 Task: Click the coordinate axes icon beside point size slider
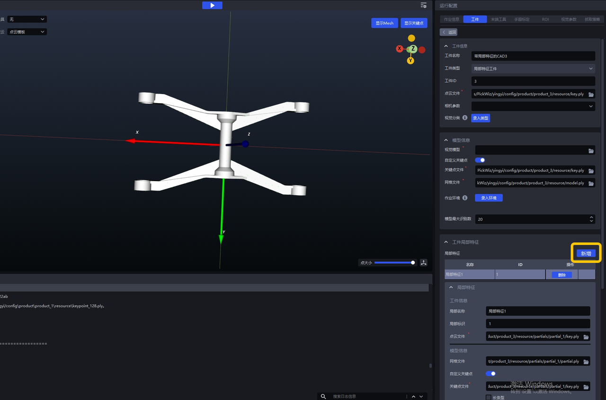pyautogui.click(x=423, y=262)
